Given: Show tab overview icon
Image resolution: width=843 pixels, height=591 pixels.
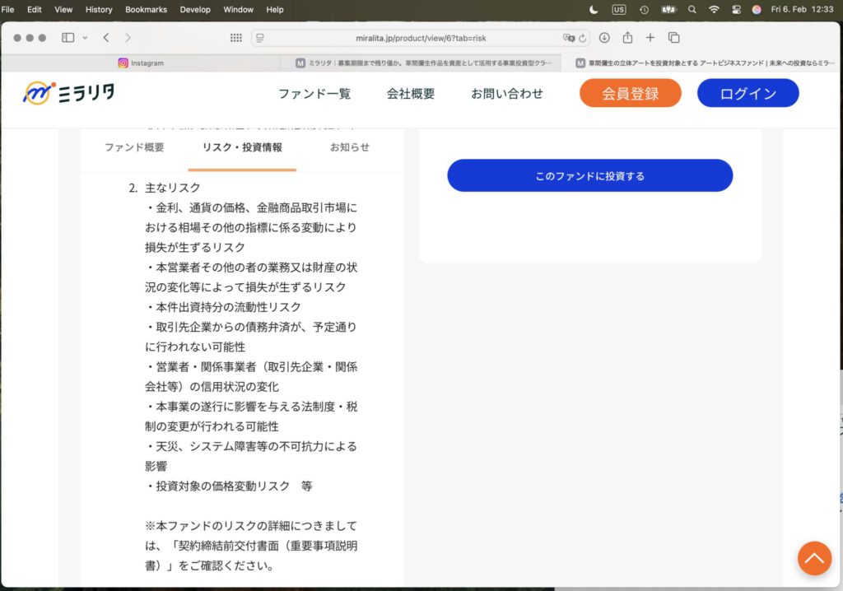Looking at the screenshot, I should click(673, 38).
